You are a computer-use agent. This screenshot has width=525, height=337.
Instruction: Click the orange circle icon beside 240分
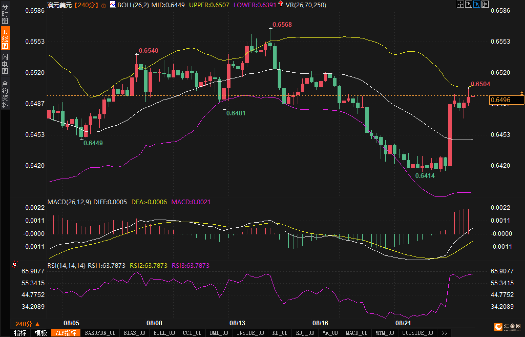tap(103, 6)
